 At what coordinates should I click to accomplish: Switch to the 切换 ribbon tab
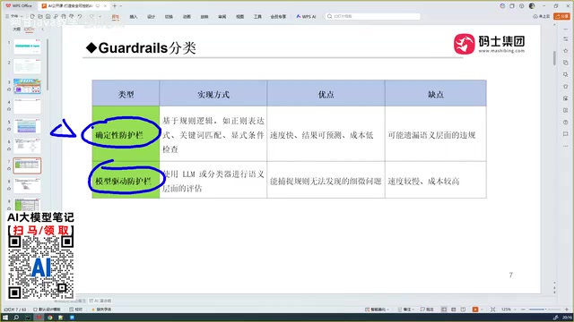169,17
